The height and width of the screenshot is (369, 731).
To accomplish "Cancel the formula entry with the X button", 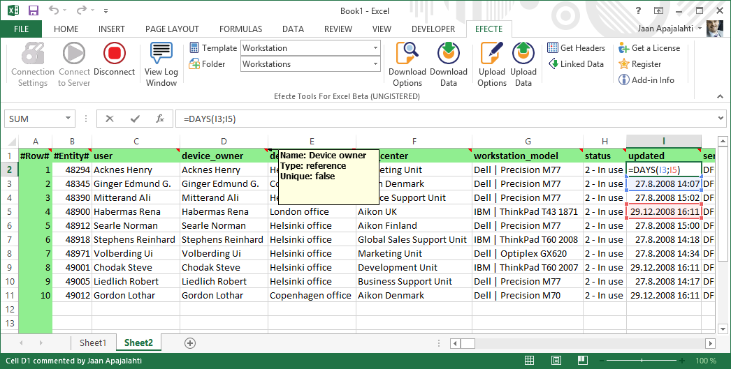I will tap(110, 119).
